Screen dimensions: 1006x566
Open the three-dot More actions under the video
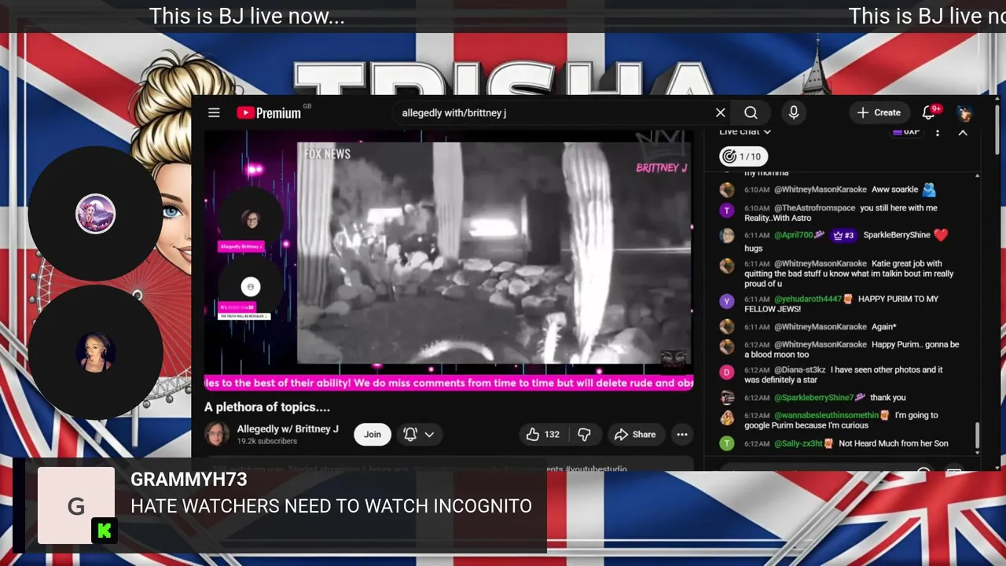682,434
